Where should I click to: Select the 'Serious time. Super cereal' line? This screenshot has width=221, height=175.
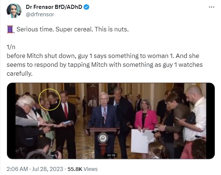tap(73, 30)
